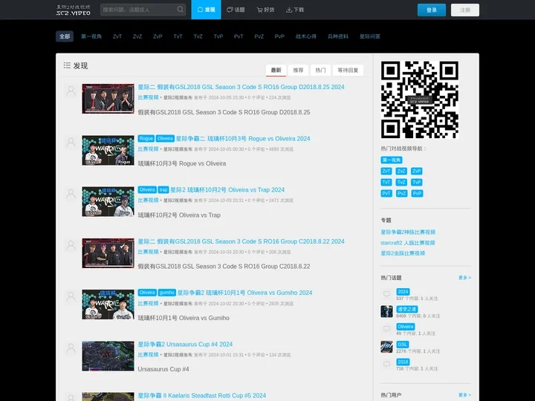Viewport: 535px width, 401px height.
Task: Open the 星际2虫族比赛视频 topic link
Action: tap(403, 253)
